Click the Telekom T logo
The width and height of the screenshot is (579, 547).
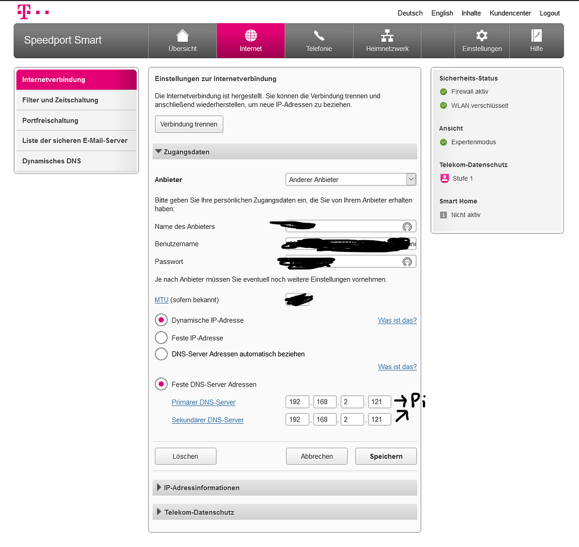(24, 11)
